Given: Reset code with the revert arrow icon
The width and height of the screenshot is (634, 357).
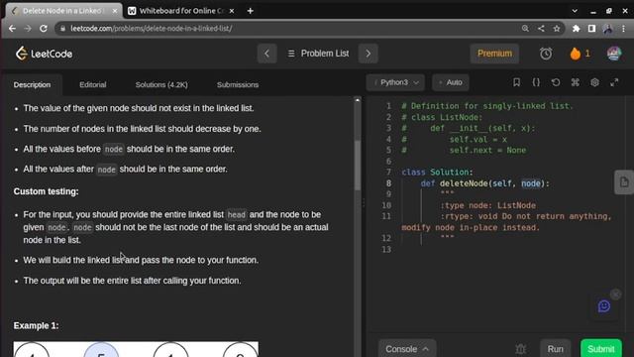Looking at the screenshot, I should 556,82.
